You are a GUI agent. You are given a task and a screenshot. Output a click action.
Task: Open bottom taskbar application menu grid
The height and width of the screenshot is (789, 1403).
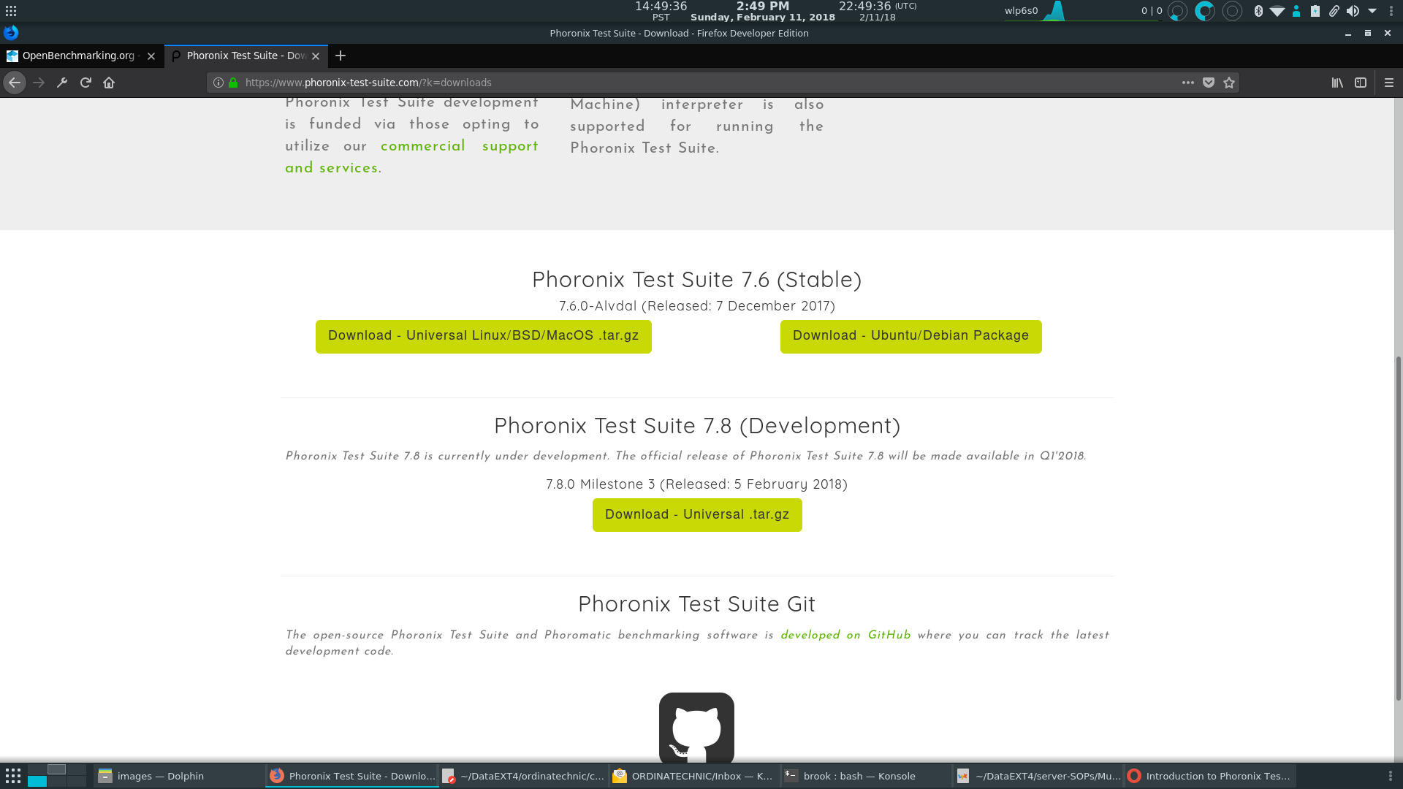pos(13,776)
